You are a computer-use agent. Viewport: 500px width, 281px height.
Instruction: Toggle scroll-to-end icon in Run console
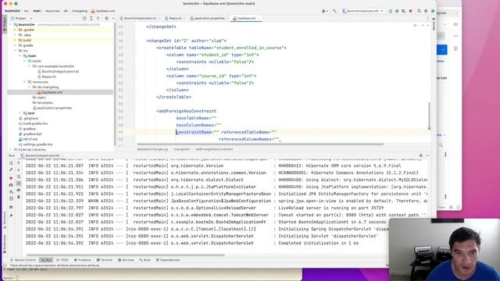[x=19, y=183]
